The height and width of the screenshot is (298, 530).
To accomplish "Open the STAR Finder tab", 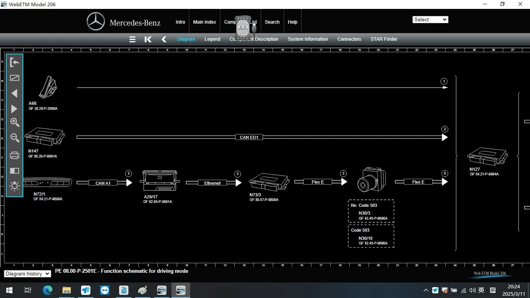I will [384, 39].
